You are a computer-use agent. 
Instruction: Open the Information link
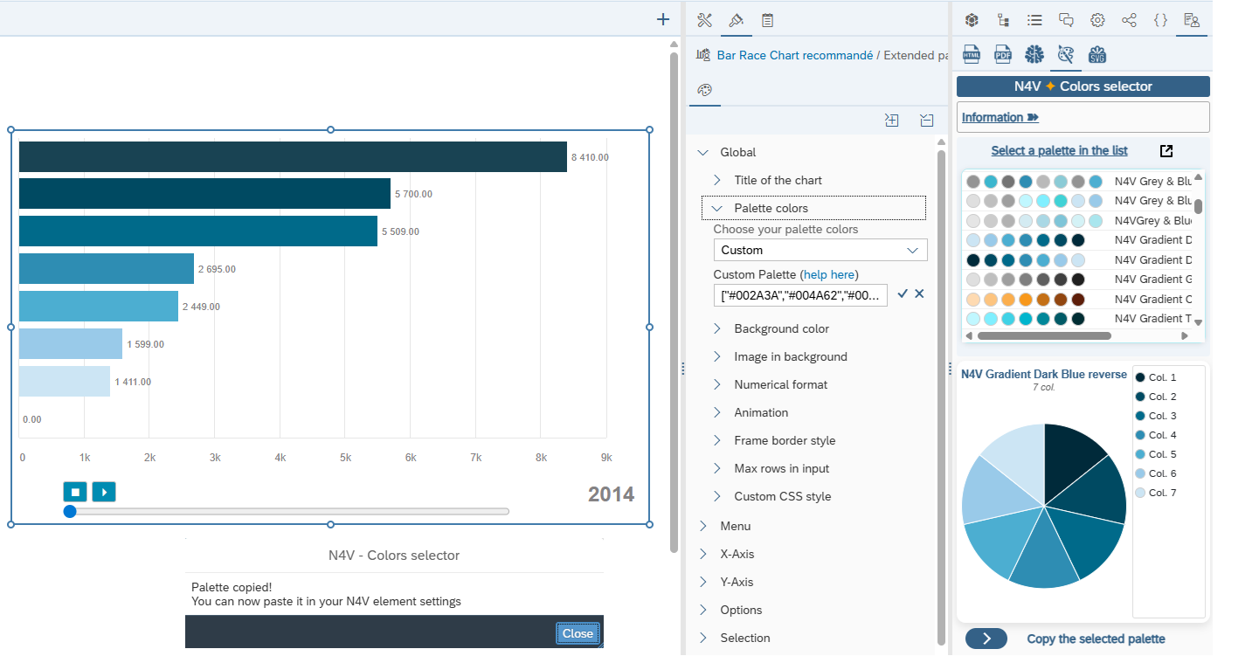click(x=999, y=117)
